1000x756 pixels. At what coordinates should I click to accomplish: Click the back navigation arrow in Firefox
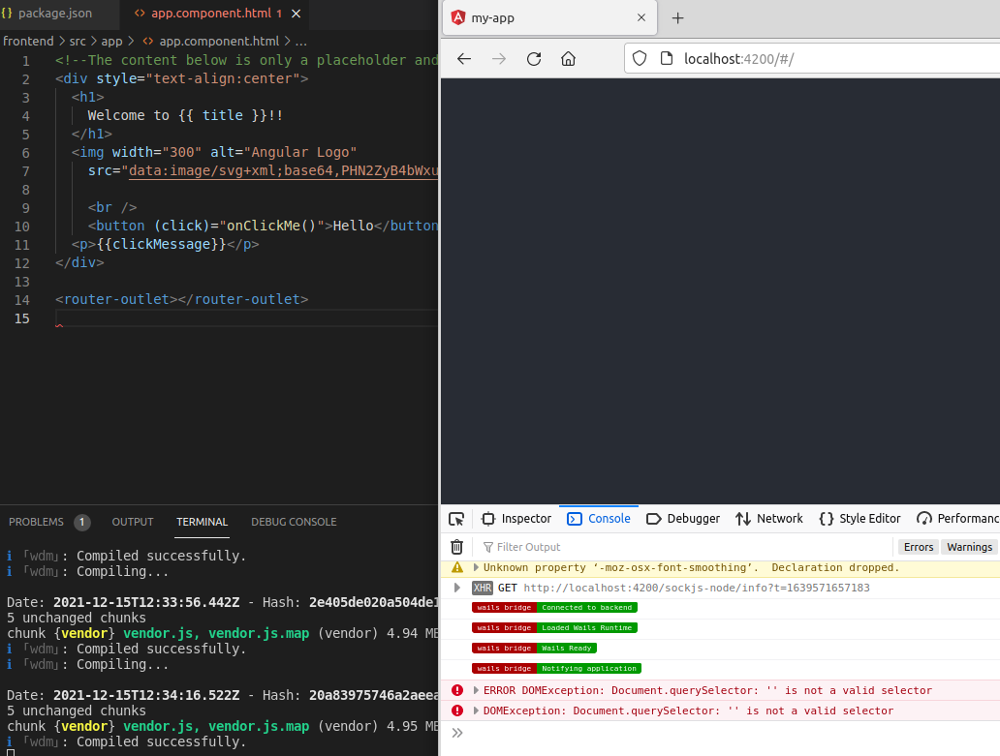click(x=463, y=59)
